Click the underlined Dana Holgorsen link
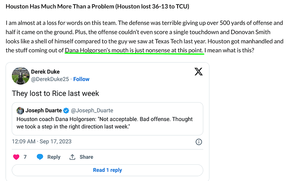Image resolution: width=289 pixels, height=181 pixels. coord(134,50)
